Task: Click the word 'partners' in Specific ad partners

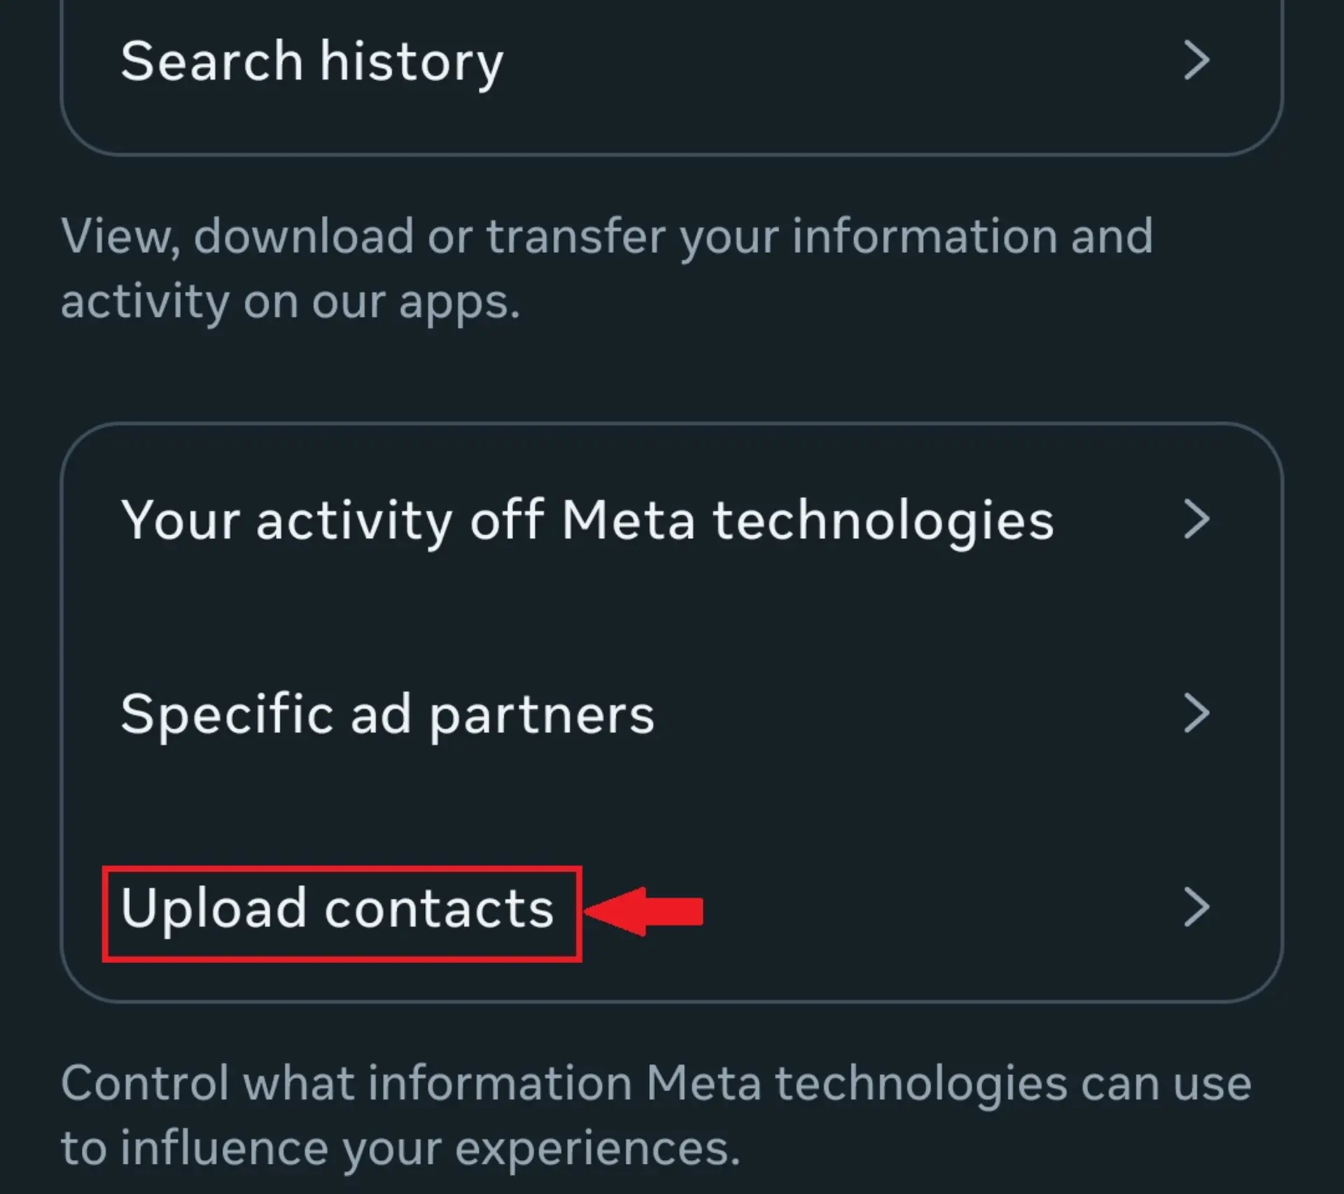Action: coord(542,716)
